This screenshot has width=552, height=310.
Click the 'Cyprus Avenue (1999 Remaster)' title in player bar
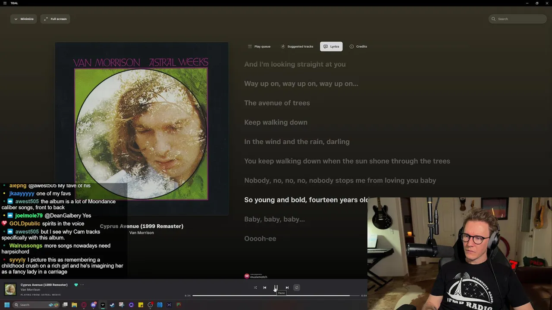(x=44, y=285)
